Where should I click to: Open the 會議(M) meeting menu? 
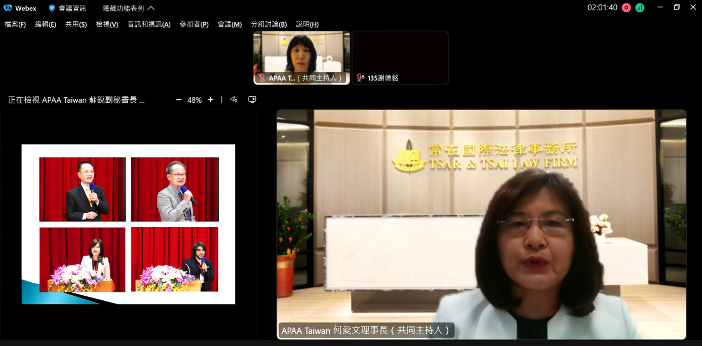[229, 24]
